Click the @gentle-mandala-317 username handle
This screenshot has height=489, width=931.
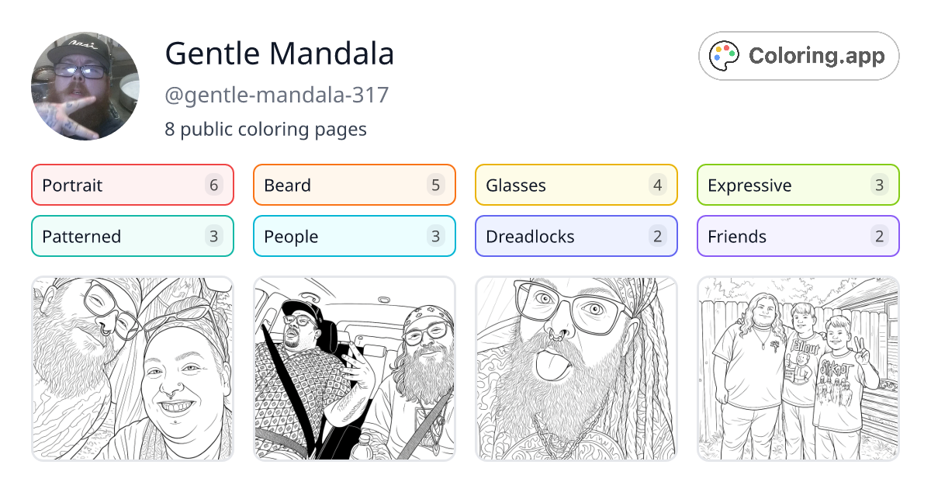coord(277,95)
